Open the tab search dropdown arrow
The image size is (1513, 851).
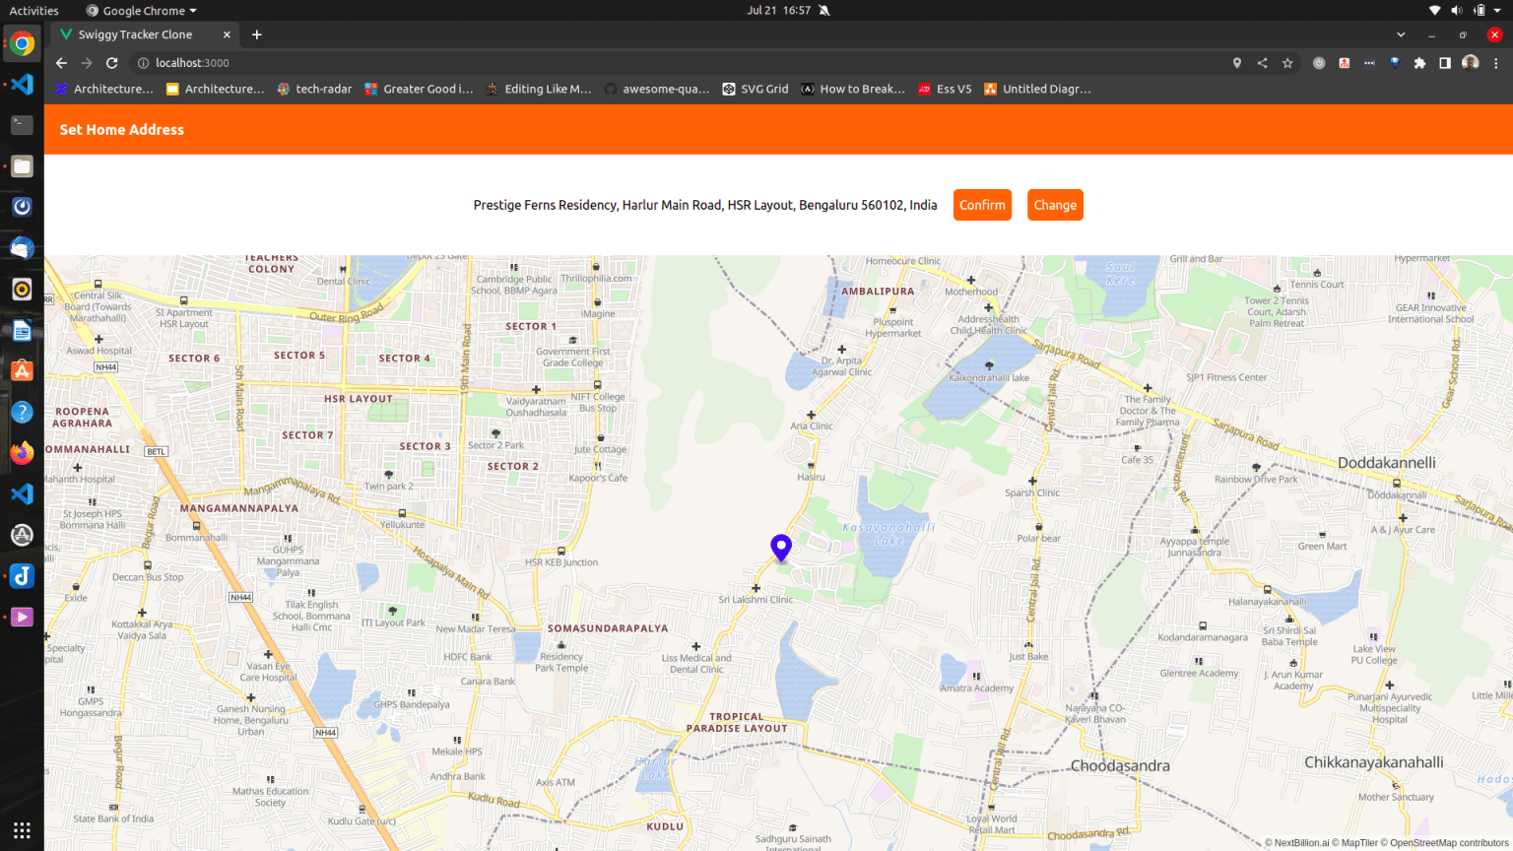click(x=1400, y=33)
